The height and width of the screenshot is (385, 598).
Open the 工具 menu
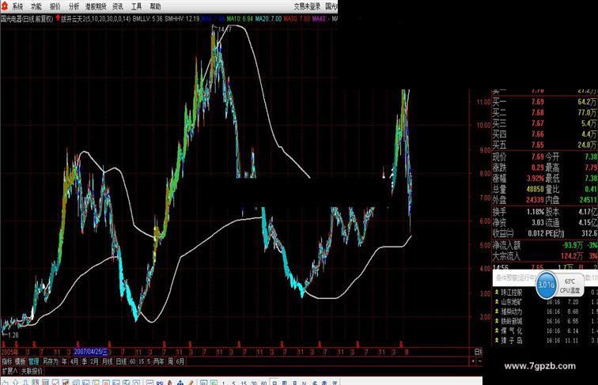coord(136,6)
